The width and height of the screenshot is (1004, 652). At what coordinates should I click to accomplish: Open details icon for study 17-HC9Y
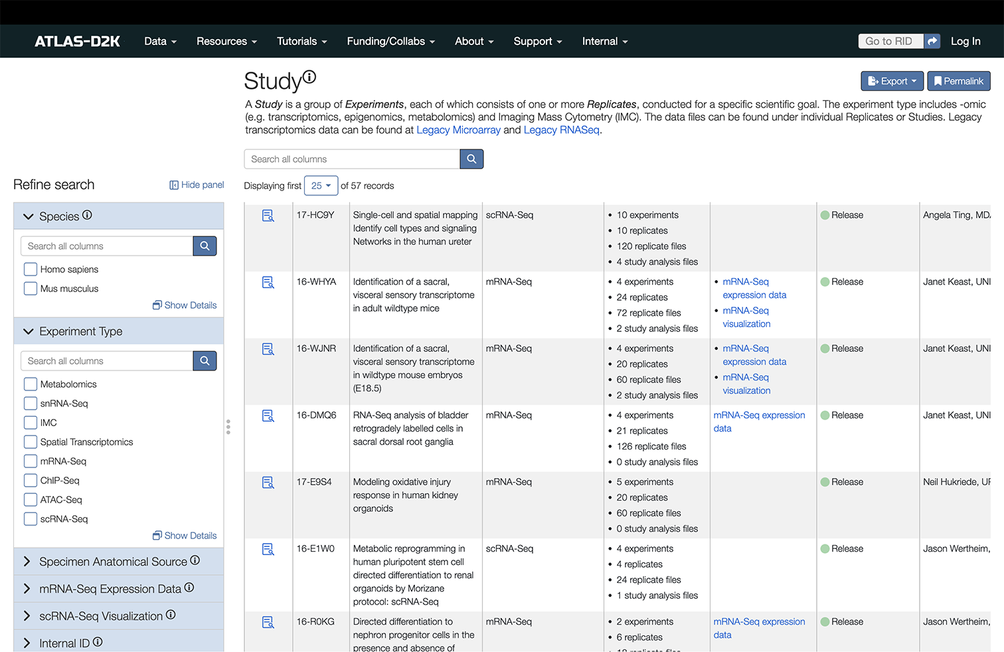click(268, 216)
